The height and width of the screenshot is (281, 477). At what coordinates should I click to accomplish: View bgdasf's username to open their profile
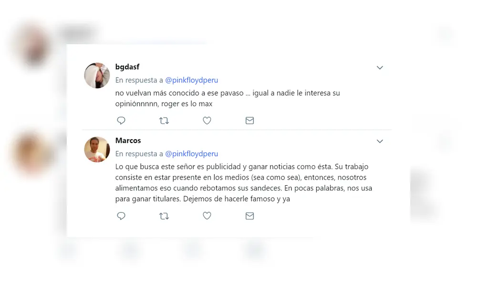[127, 67]
